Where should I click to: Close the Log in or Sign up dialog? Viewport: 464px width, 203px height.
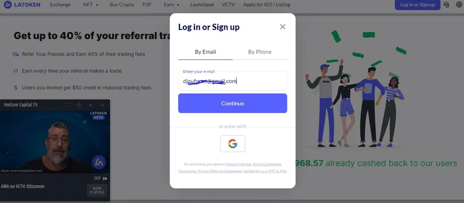coord(283,27)
